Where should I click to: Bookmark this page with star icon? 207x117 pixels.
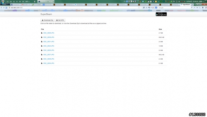[139, 8]
